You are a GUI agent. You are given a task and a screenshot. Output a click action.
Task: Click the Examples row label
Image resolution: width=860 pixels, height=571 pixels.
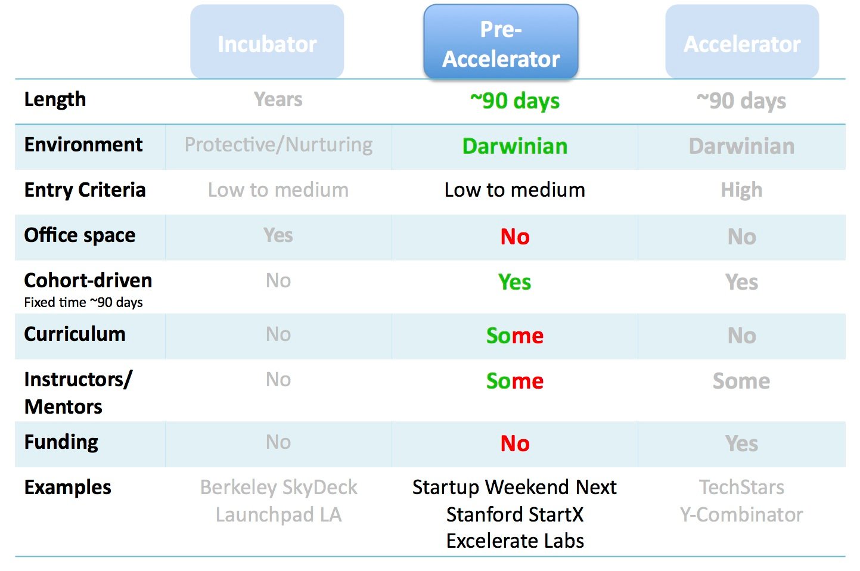67,488
